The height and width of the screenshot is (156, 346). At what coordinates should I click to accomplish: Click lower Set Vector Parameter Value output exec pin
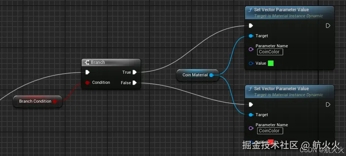(x=328, y=105)
